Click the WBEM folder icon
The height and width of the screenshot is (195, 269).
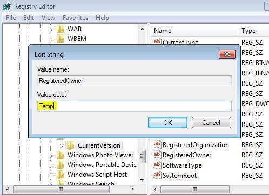(x=60, y=39)
